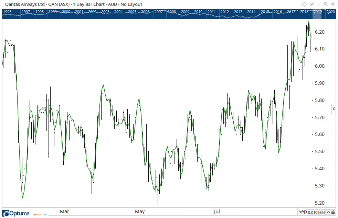
Task: Click the 5.20 price scale label
Action: [x=320, y=203]
